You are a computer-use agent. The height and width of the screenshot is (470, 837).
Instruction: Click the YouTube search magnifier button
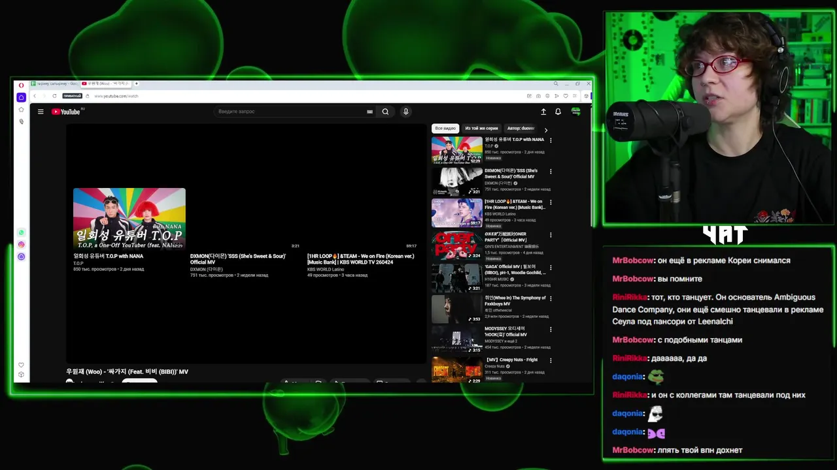385,112
